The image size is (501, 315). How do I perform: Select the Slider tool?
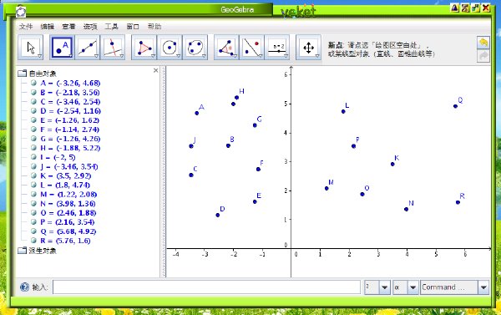click(277, 48)
